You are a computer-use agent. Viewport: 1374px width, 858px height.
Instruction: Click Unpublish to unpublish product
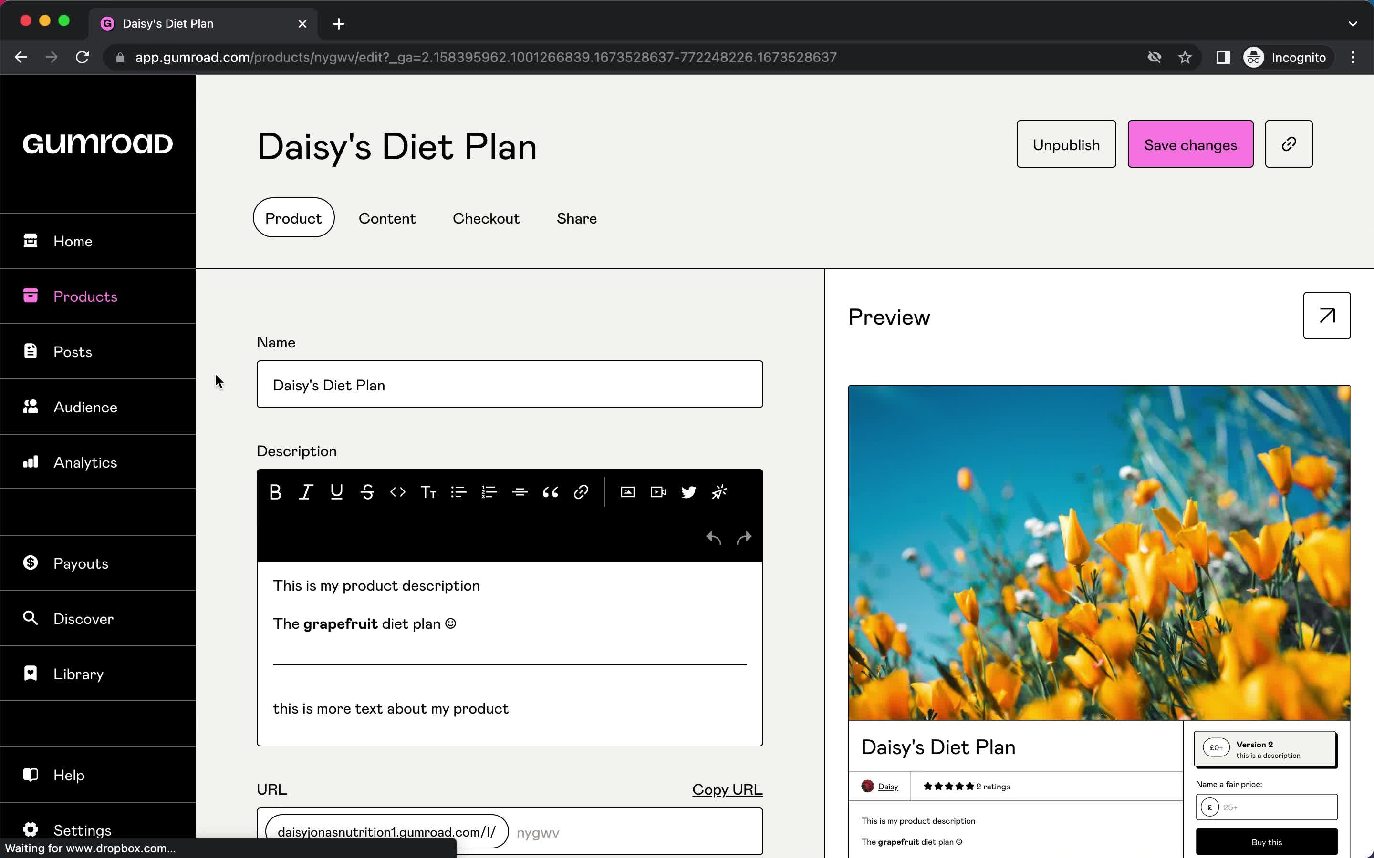(1066, 143)
